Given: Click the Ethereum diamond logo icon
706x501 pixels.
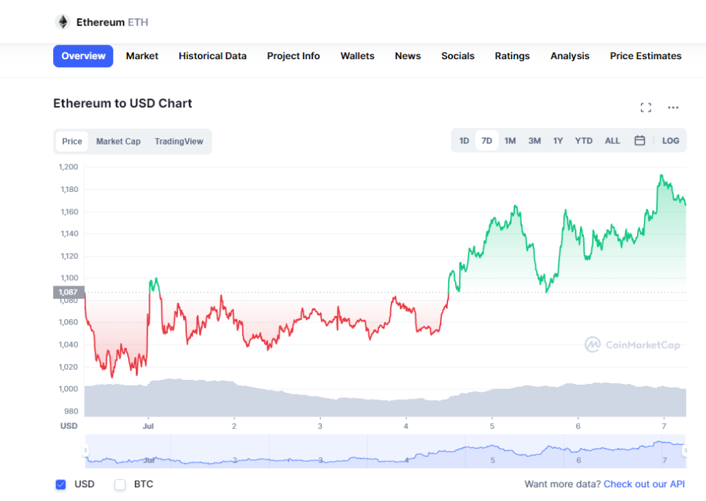Looking at the screenshot, I should tap(63, 21).
